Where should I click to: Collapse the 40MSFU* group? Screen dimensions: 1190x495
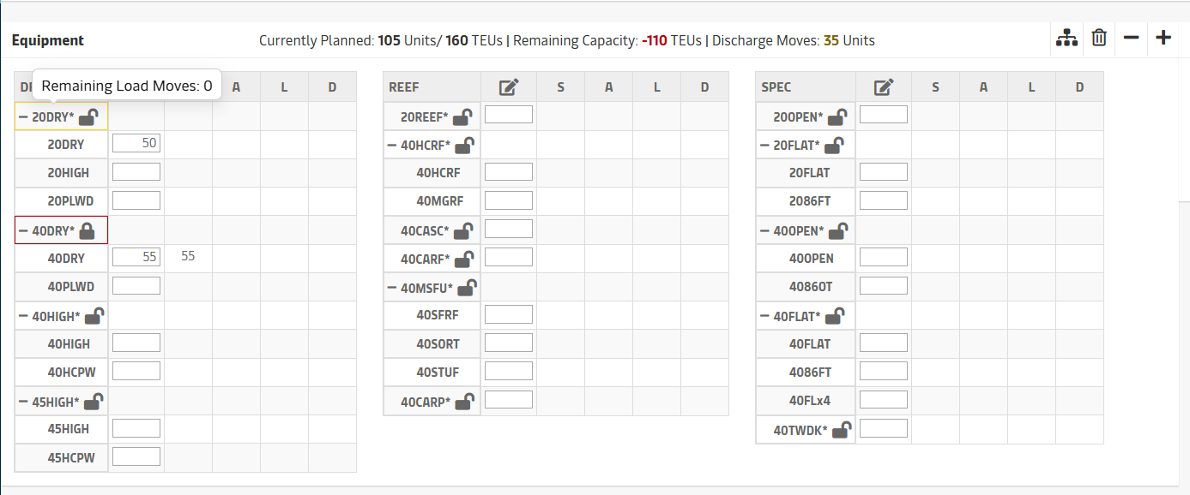(393, 288)
